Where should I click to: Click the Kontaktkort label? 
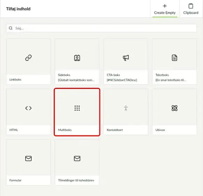(115, 130)
